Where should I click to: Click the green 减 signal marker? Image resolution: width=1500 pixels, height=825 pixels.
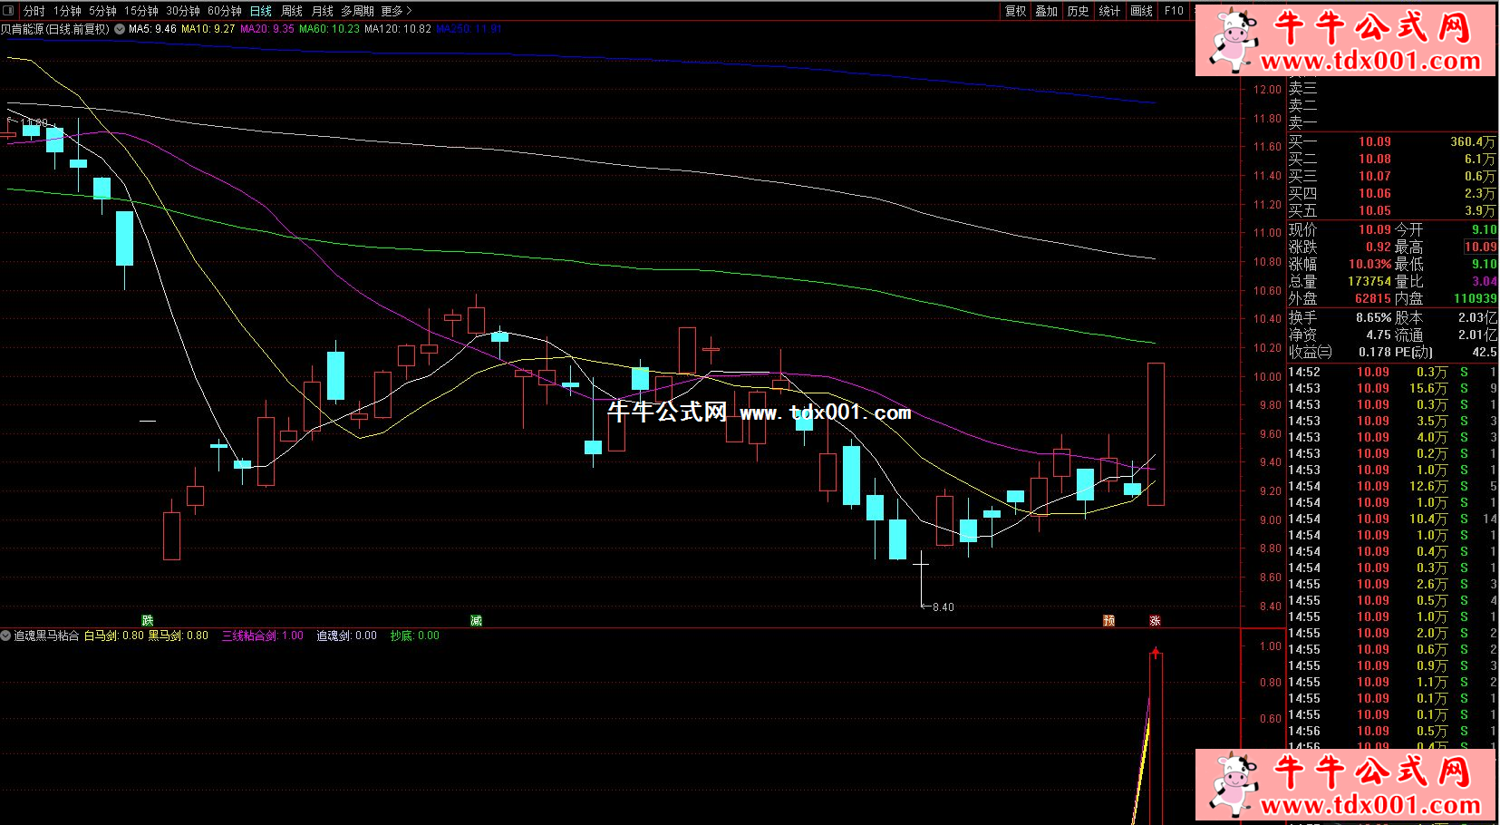pos(476,621)
